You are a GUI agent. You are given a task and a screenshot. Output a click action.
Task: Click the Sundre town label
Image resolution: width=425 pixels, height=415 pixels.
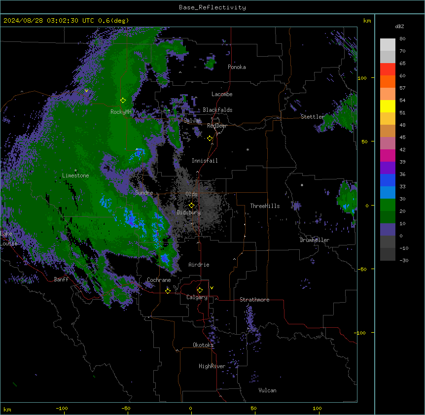pos(144,193)
